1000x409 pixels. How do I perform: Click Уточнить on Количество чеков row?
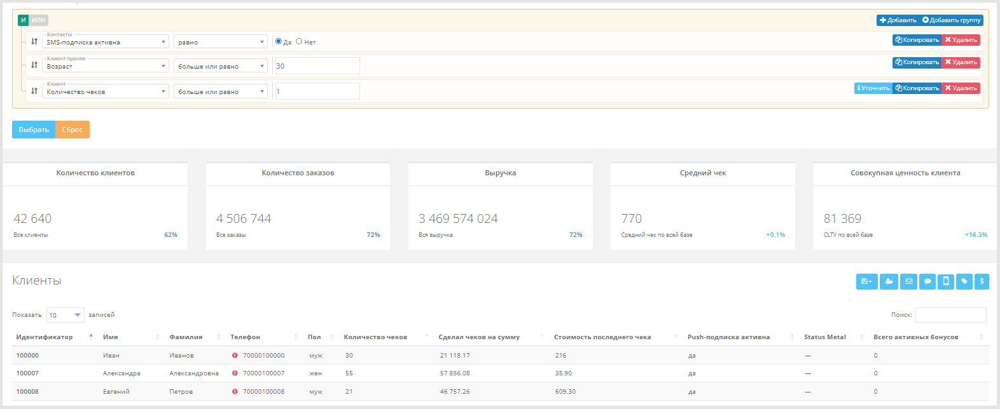(873, 88)
